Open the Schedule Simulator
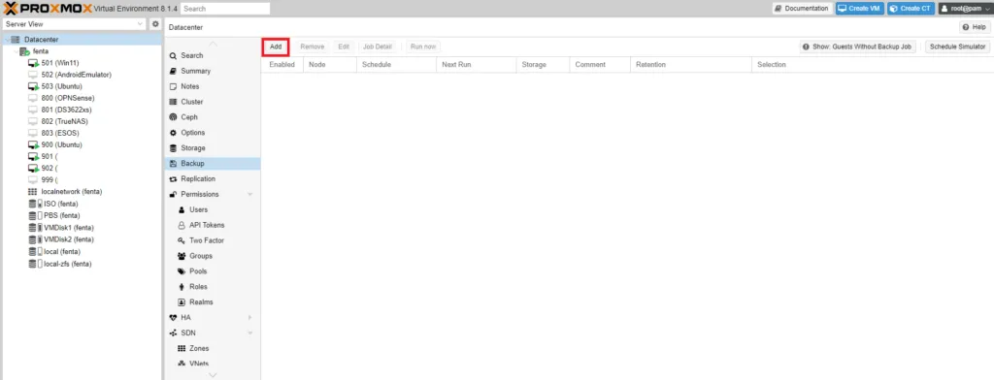 [957, 47]
